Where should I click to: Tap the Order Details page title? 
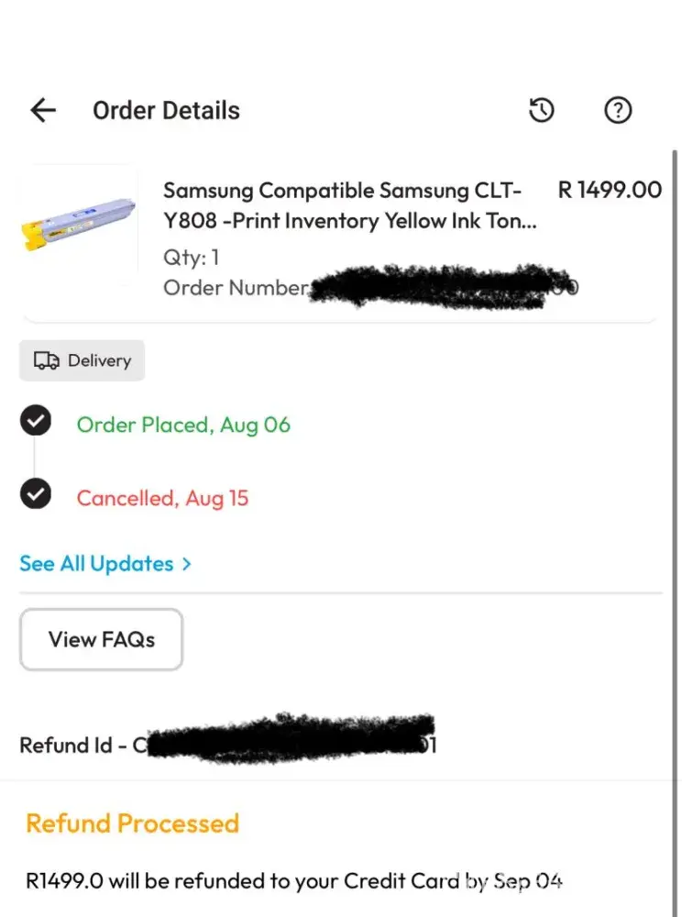pyautogui.click(x=166, y=111)
